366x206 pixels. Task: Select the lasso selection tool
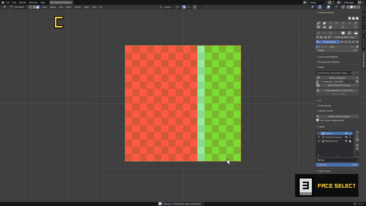click(331, 33)
